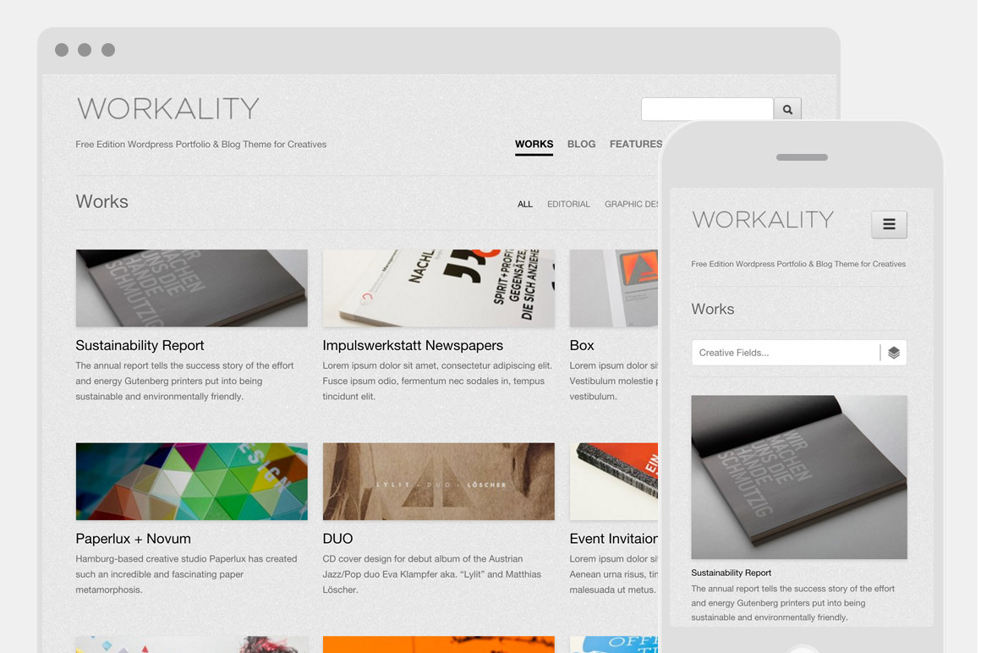Tap the mobile Sustainability Report book image
This screenshot has width=981, height=653.
coord(799,477)
